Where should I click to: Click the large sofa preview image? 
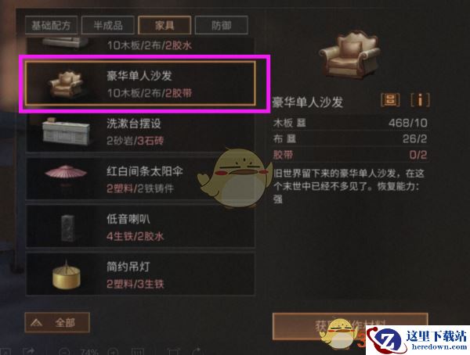click(x=349, y=56)
